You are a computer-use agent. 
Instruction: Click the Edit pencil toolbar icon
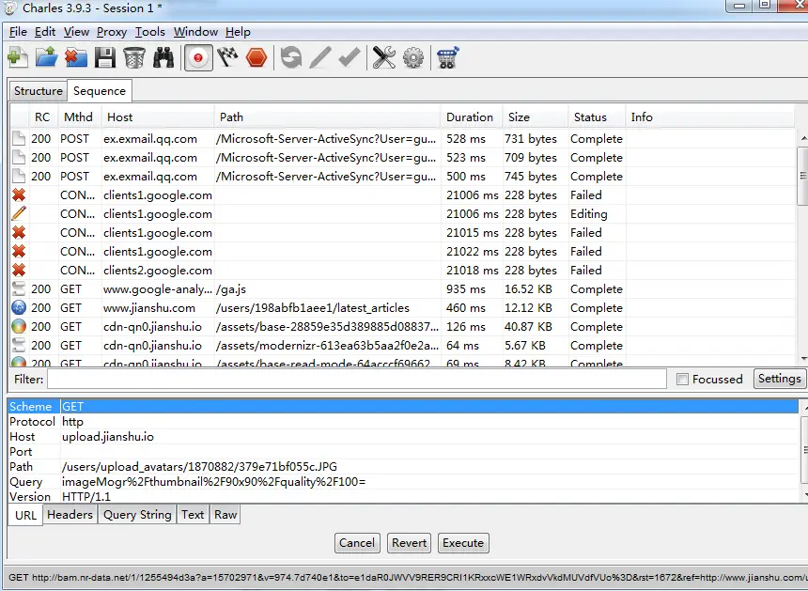pyautogui.click(x=320, y=57)
